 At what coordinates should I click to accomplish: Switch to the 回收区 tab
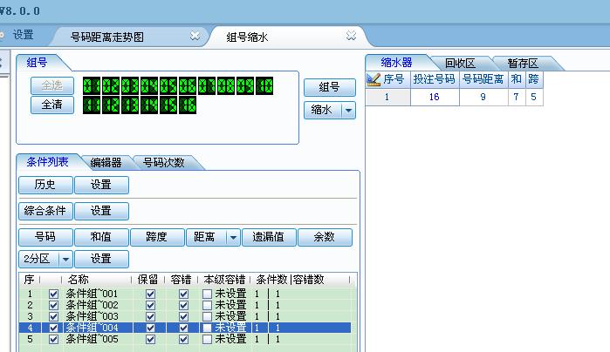tap(460, 63)
